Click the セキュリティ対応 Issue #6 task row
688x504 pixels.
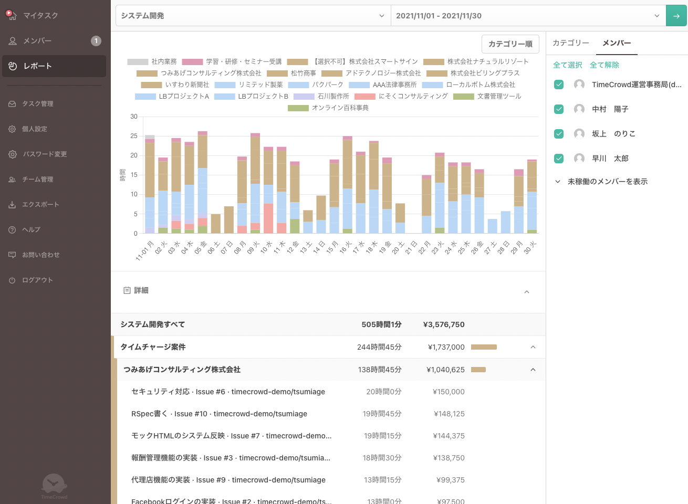click(228, 392)
